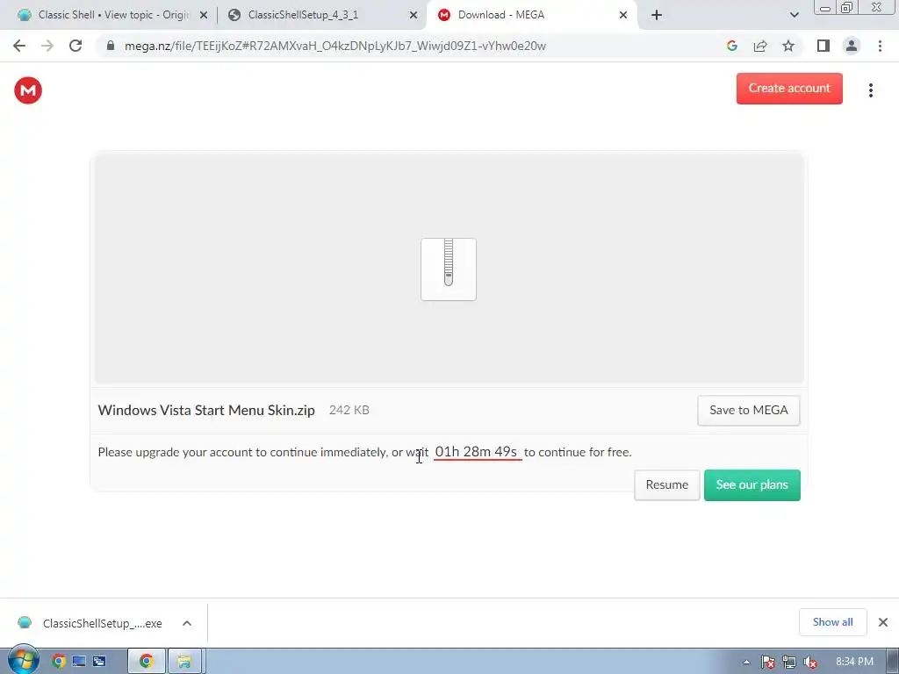This screenshot has height=674, width=899.
Task: Open the tab search dropdown arrow
Action: click(794, 15)
